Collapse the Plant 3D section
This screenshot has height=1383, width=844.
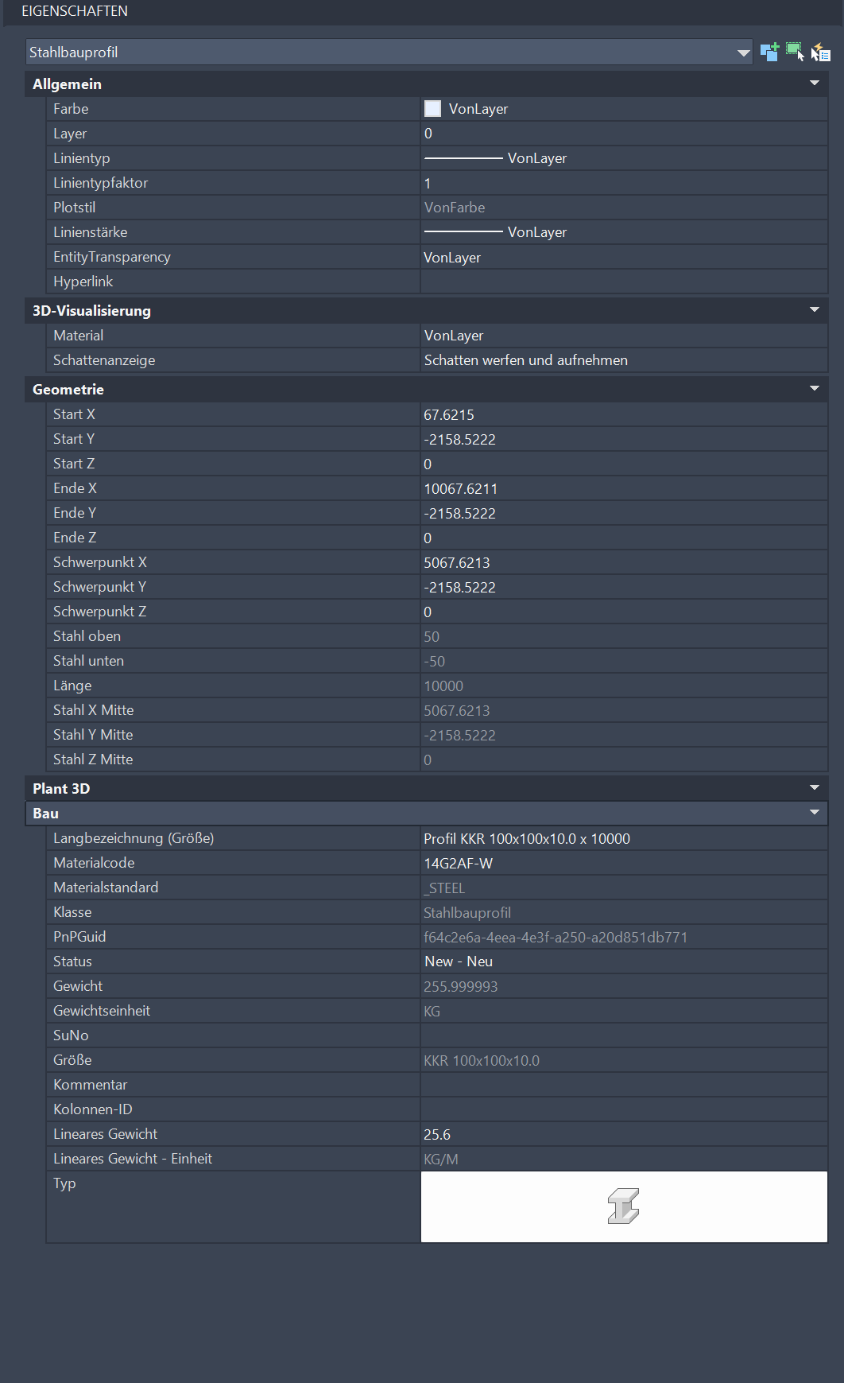coord(814,788)
